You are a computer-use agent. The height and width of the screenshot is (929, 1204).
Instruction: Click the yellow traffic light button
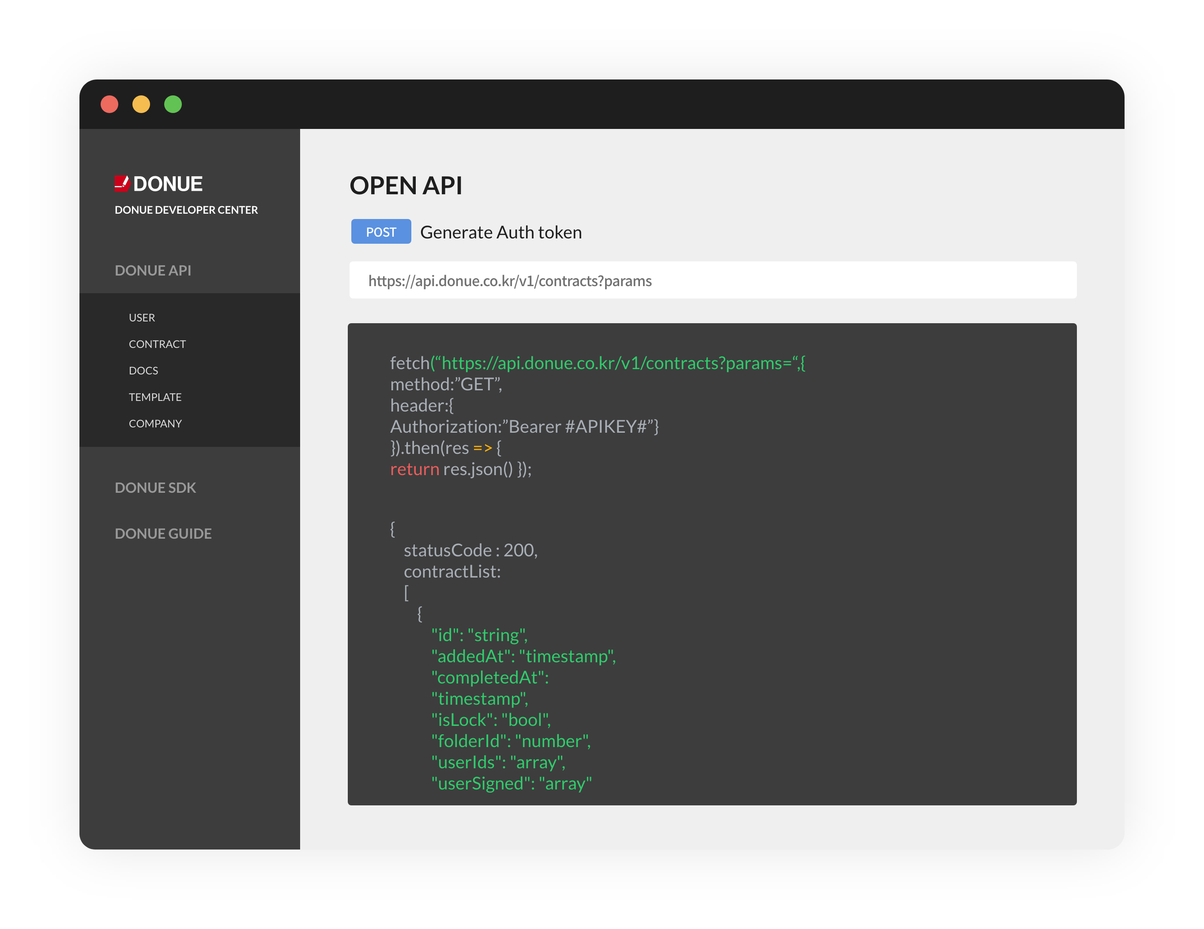[x=142, y=104]
